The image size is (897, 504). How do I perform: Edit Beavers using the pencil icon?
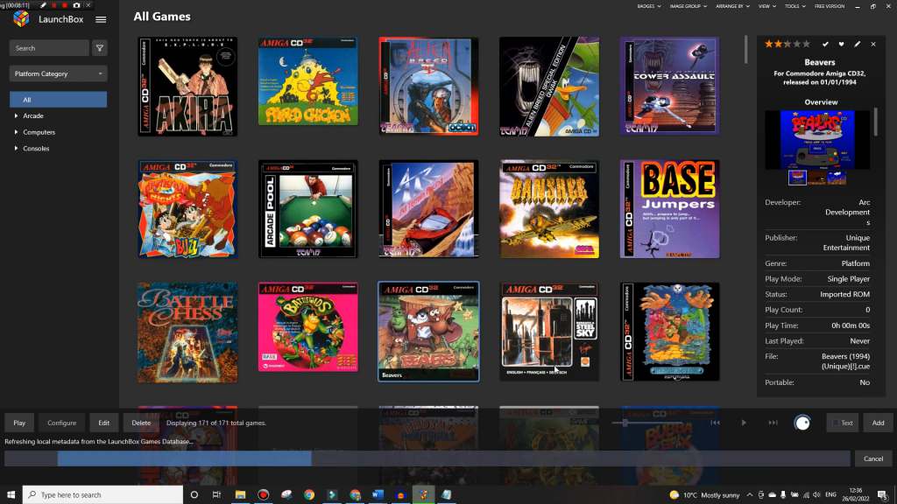[857, 44]
